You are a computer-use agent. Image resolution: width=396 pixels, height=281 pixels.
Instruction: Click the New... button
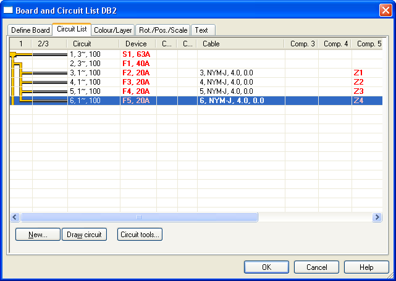[38, 235]
